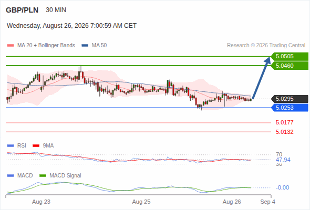
Task: Click the Research Trading Central copyright text
Action: point(266,46)
